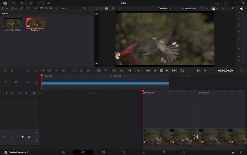This screenshot has width=247, height=155.
Task: Toggle the video track enable icon
Action: (29, 137)
